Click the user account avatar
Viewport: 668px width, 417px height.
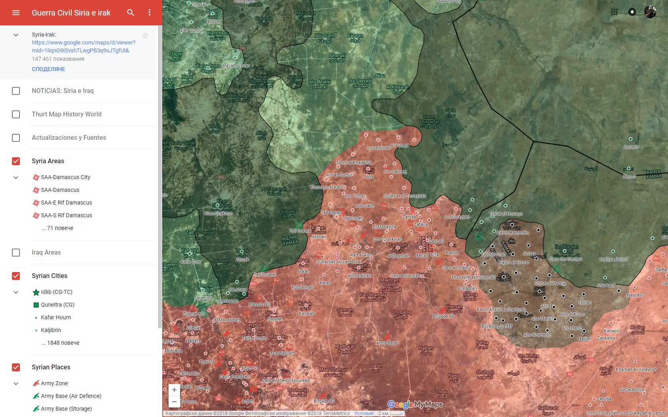click(650, 12)
